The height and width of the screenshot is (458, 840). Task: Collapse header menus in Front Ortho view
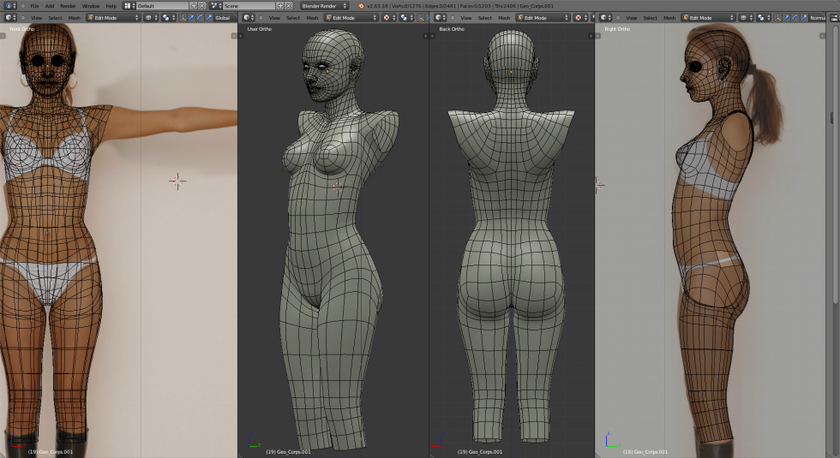(22, 17)
